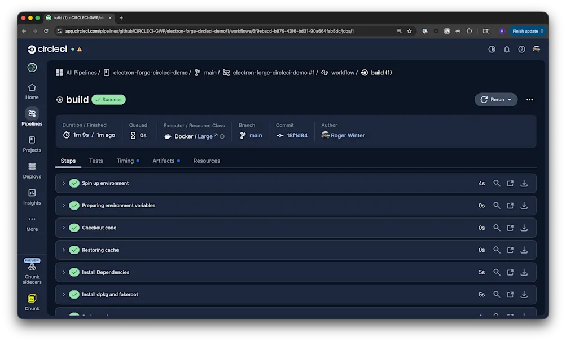Open Restoring cache output in new tab

pyautogui.click(x=510, y=250)
